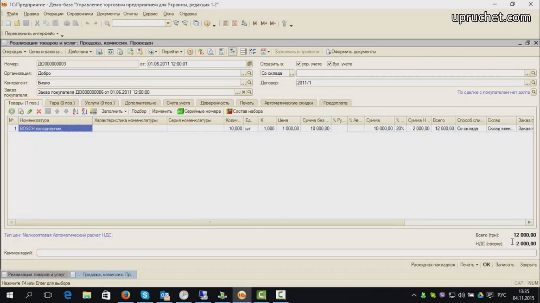The width and height of the screenshot is (540, 303).
Task: Click the ellipsis button of Контрагент field
Action: pos(243,83)
